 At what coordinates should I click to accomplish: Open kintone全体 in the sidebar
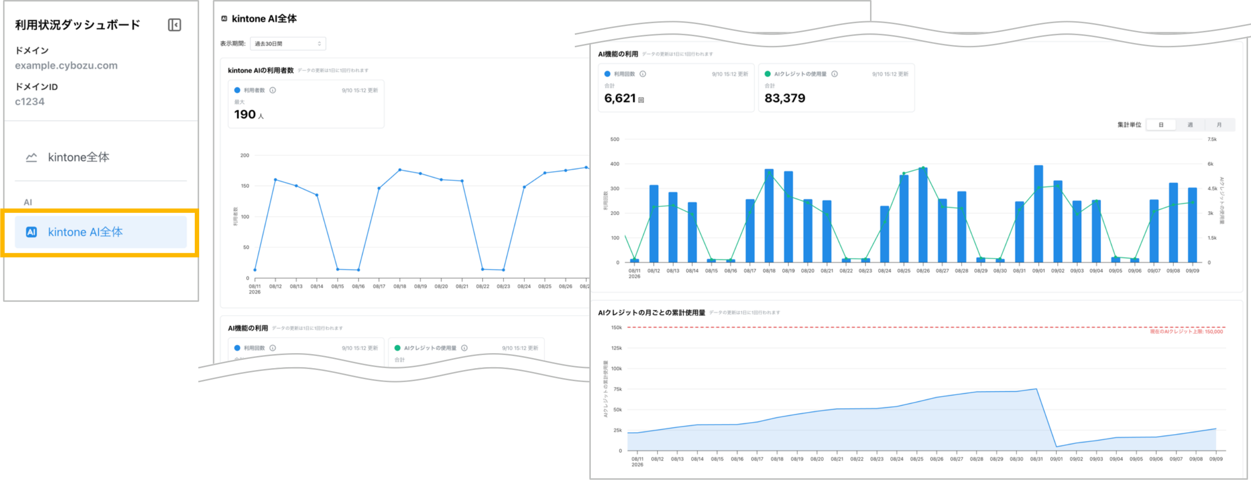click(x=100, y=157)
